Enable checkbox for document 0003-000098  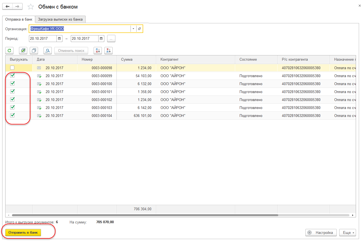tap(12, 68)
